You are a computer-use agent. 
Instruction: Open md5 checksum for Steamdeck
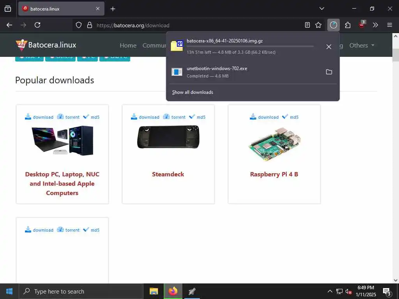(201, 117)
